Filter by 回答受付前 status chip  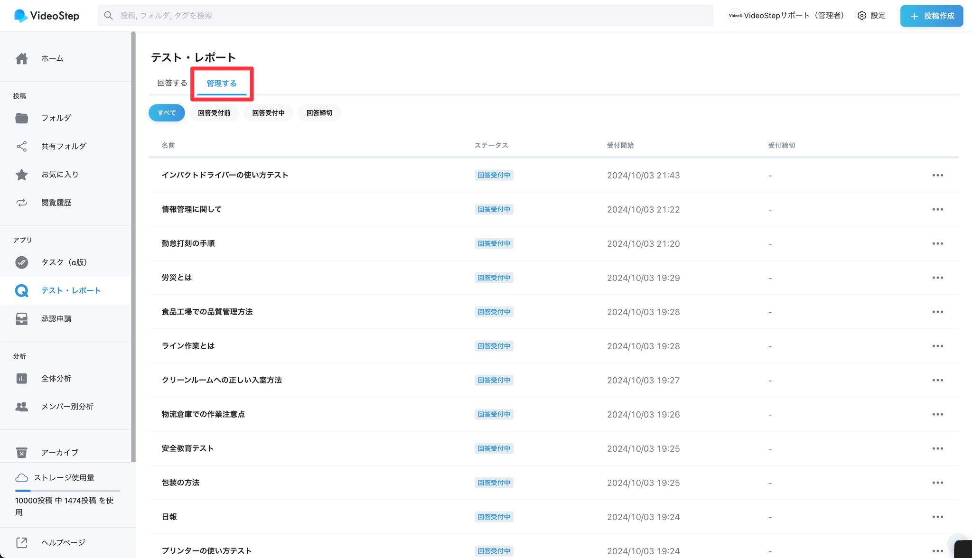(214, 113)
